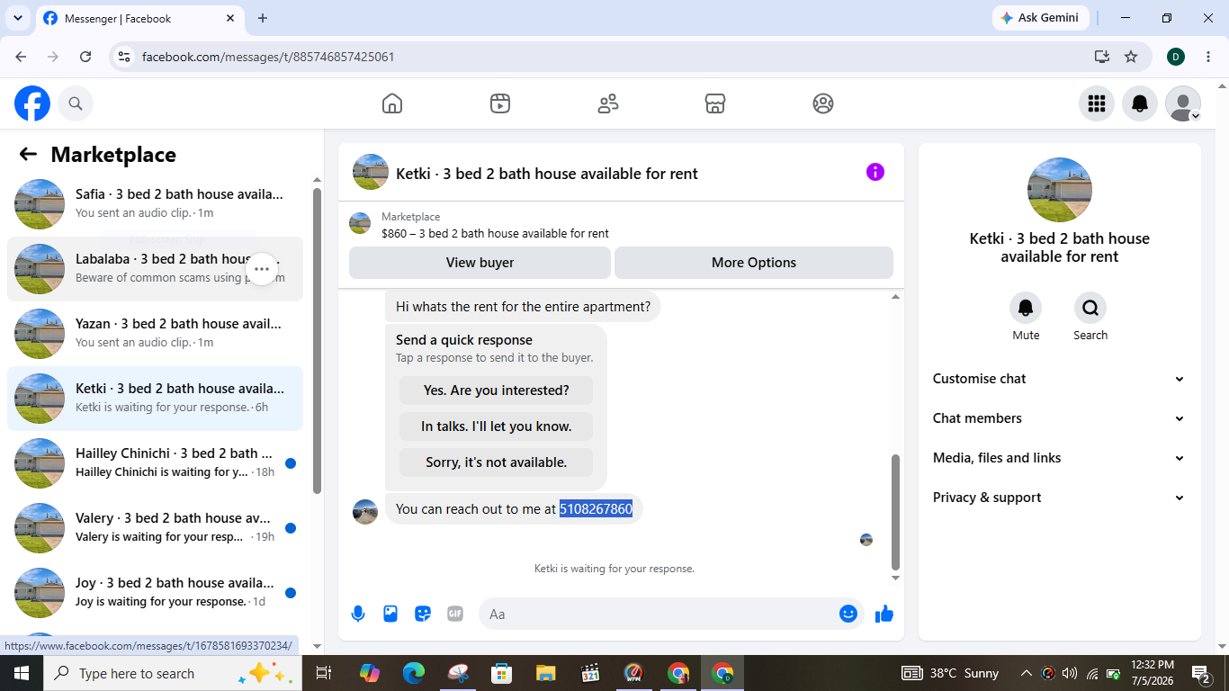Click the large Ketki listing thumbnail

pos(1060,190)
